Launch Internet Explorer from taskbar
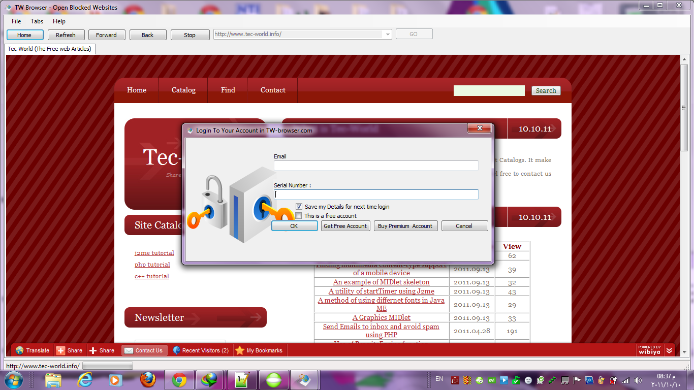 click(x=85, y=379)
